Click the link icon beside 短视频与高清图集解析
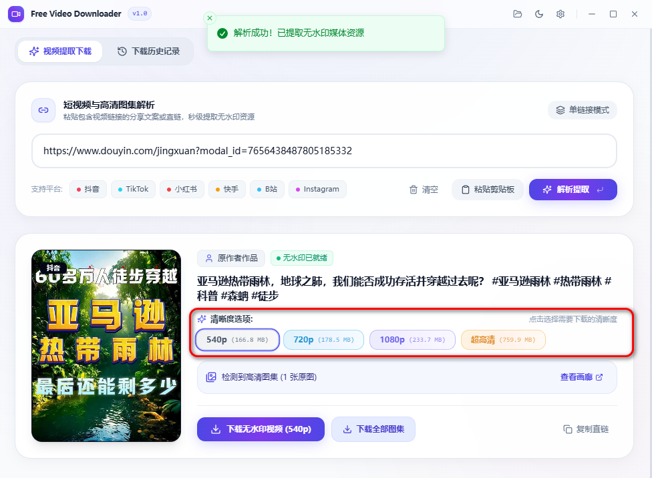 (x=43, y=110)
